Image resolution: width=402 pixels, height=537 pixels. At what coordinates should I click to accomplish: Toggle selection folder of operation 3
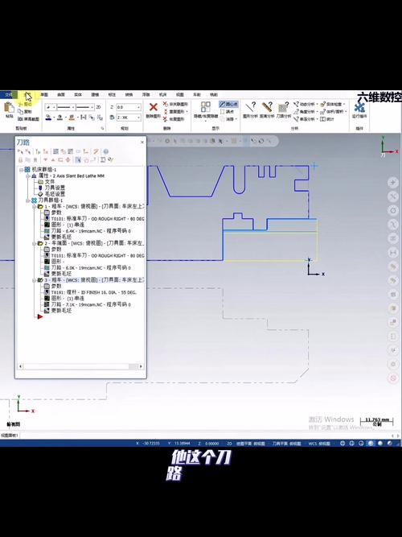[x=40, y=280]
